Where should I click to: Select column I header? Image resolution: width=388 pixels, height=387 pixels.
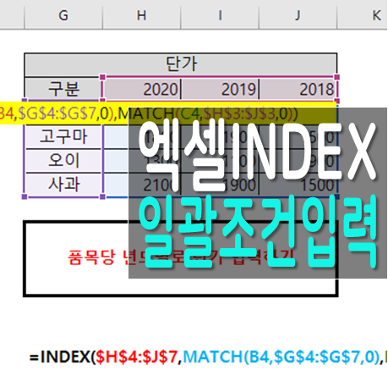click(220, 14)
